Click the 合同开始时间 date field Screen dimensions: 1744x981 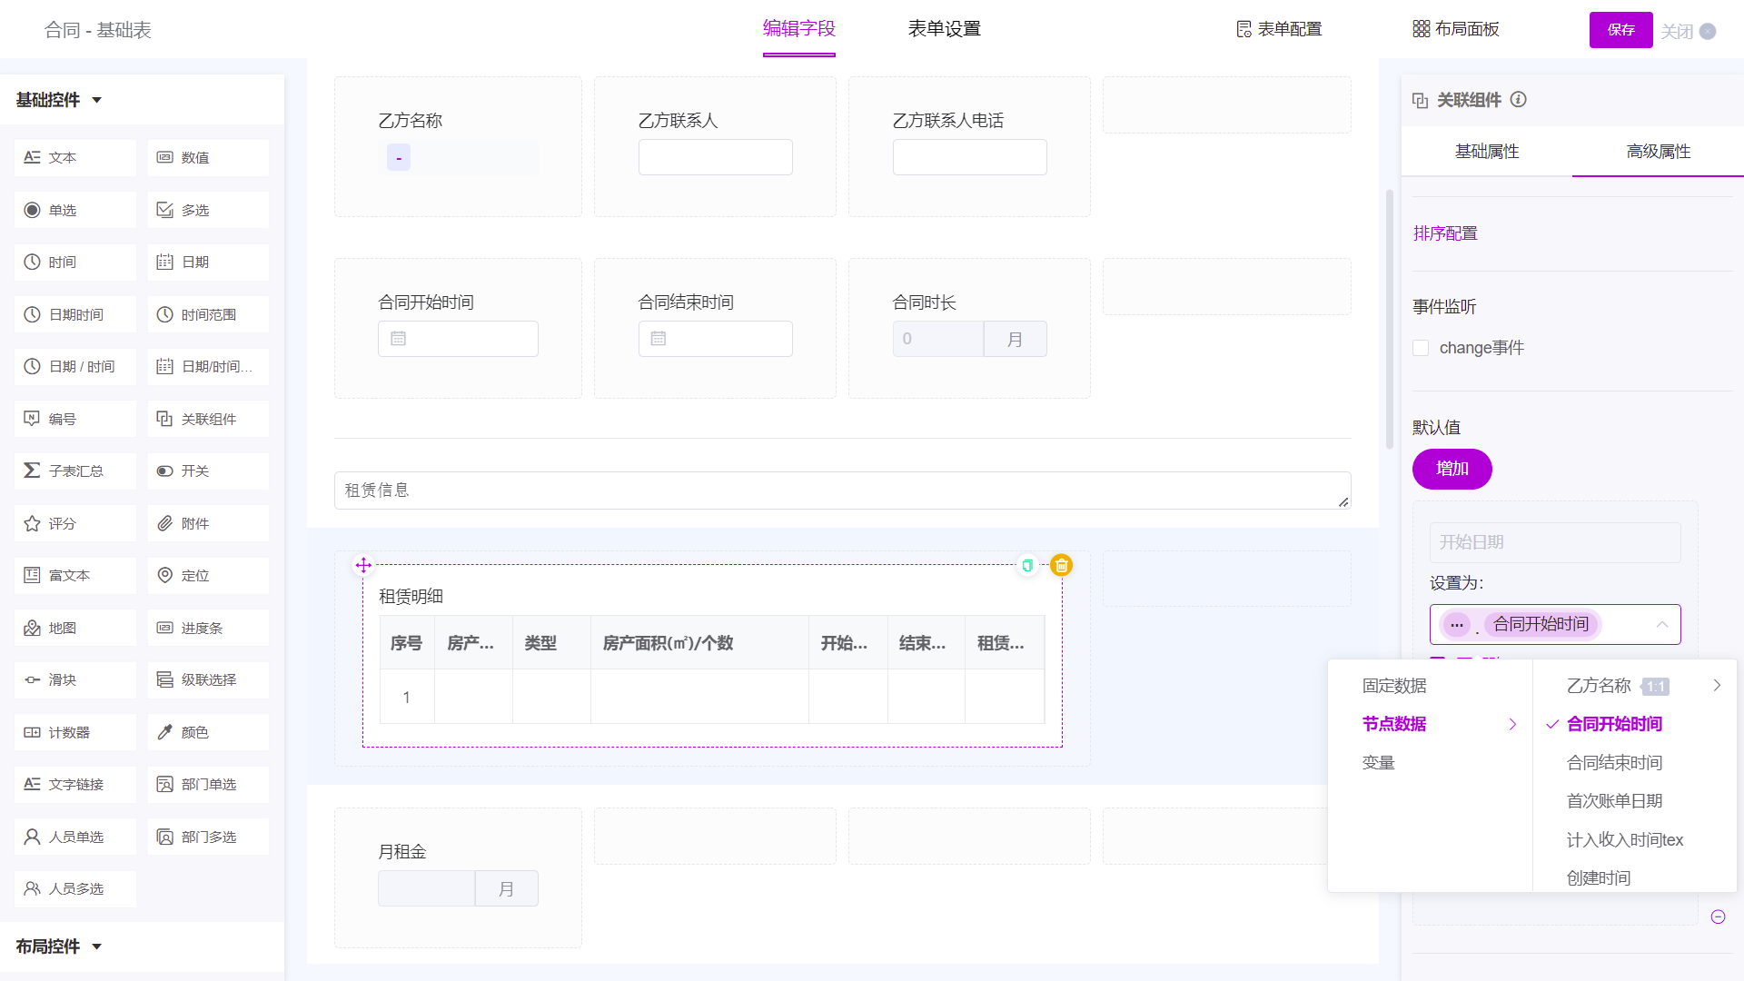pos(458,339)
